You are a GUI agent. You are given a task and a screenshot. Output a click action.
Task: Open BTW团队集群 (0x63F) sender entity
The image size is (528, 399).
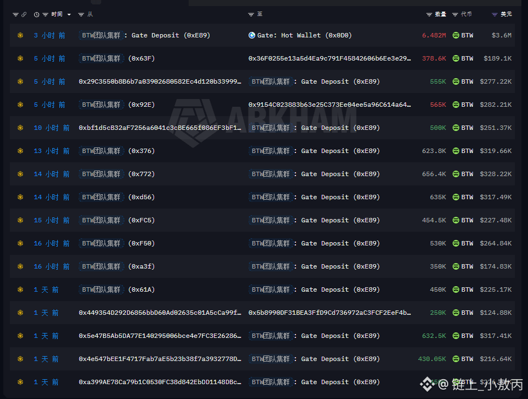117,58
